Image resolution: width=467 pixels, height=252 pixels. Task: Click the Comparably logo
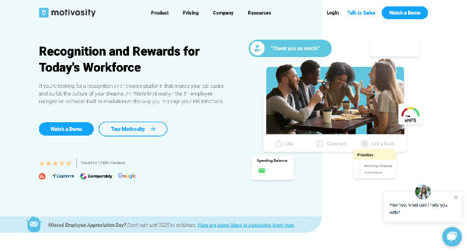(x=96, y=176)
